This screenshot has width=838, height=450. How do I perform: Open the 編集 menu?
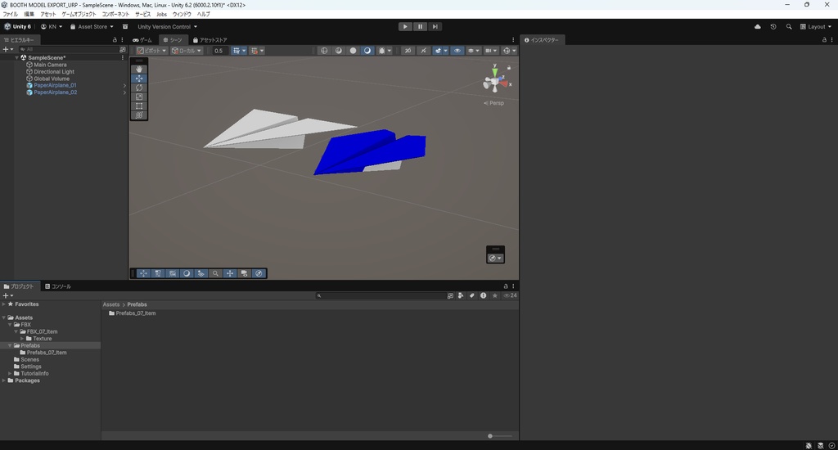coord(29,15)
